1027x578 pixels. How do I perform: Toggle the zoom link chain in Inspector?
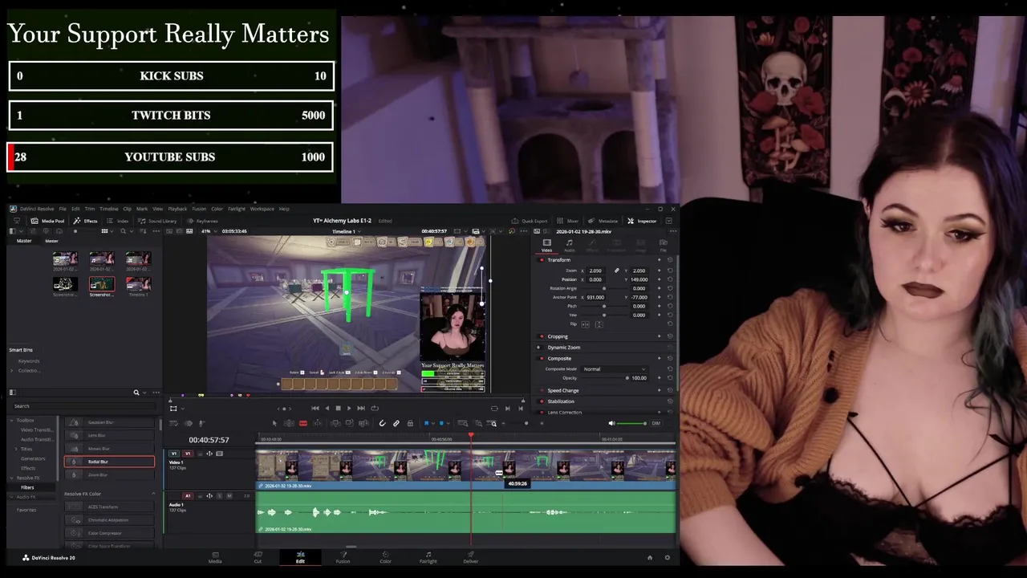coord(616,271)
